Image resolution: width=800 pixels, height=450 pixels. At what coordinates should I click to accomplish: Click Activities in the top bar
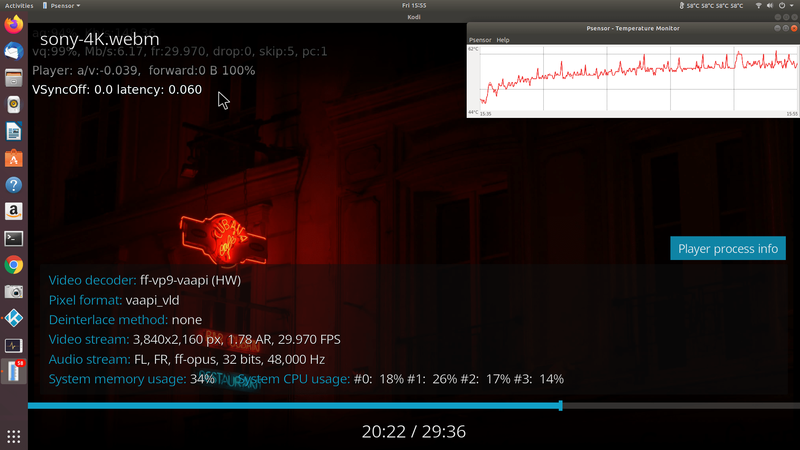tap(19, 6)
